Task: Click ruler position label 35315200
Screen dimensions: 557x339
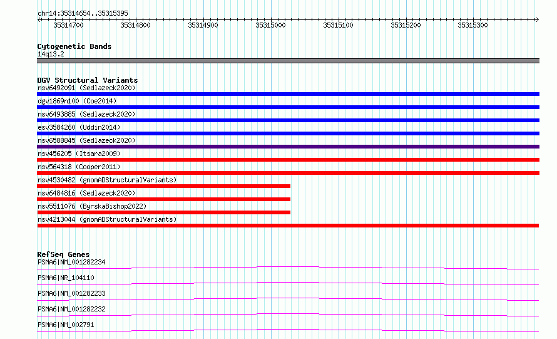Action: 406,25
